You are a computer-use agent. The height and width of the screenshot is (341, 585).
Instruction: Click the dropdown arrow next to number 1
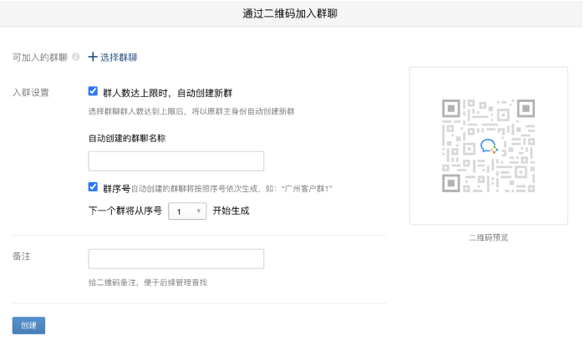[x=199, y=211]
